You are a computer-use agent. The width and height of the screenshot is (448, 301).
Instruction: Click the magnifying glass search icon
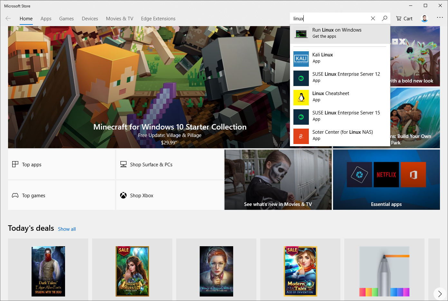pos(385,18)
